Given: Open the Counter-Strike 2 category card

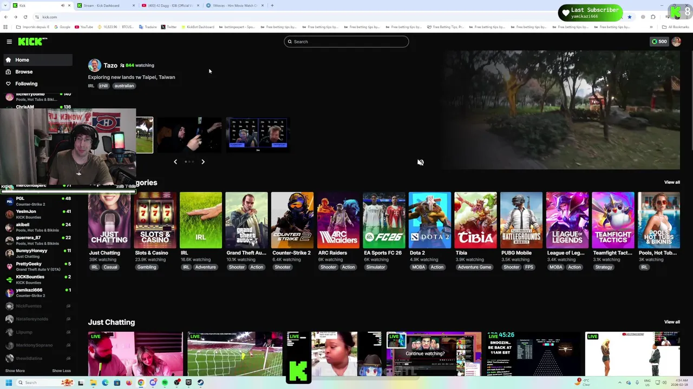Looking at the screenshot, I should tap(292, 220).
